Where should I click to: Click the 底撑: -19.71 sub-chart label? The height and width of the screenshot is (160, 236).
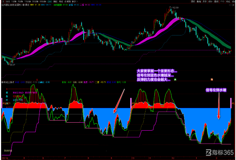[x=89, y=82]
